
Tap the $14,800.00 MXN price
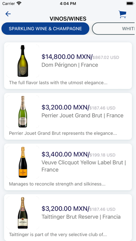67,57
